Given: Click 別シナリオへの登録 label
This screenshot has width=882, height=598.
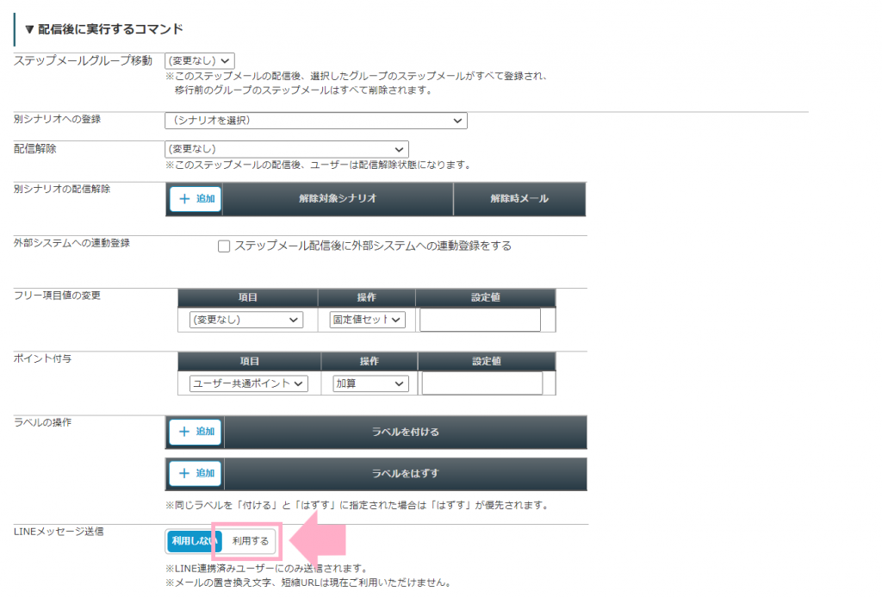Looking at the screenshot, I should (58, 119).
